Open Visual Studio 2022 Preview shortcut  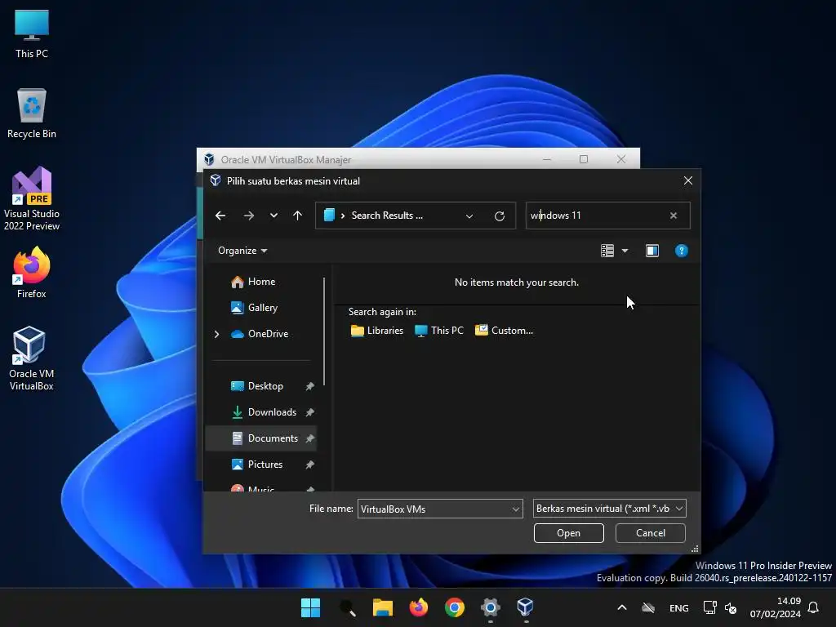(x=32, y=198)
